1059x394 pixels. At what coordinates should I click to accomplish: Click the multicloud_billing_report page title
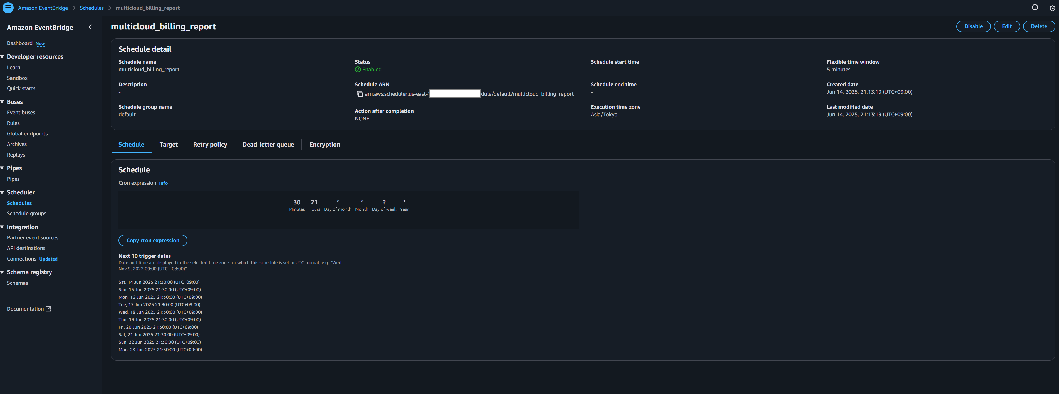(x=163, y=26)
